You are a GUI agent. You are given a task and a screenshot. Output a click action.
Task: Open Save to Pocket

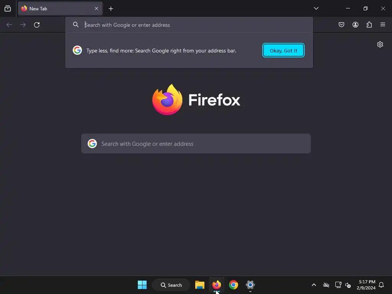click(341, 24)
